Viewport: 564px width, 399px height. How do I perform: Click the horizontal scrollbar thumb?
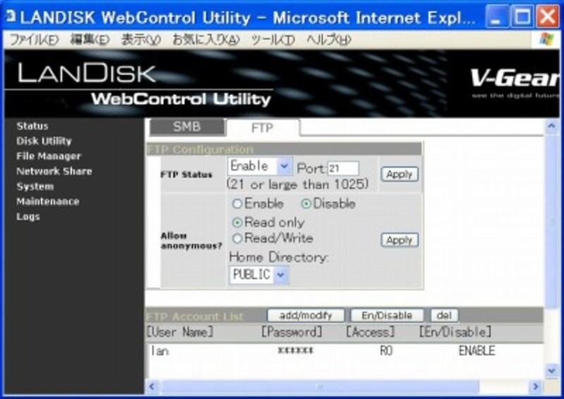pos(319,387)
